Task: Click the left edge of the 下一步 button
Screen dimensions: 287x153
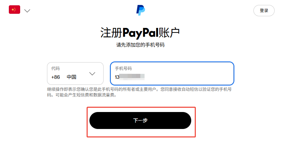Action: (x=93, y=120)
